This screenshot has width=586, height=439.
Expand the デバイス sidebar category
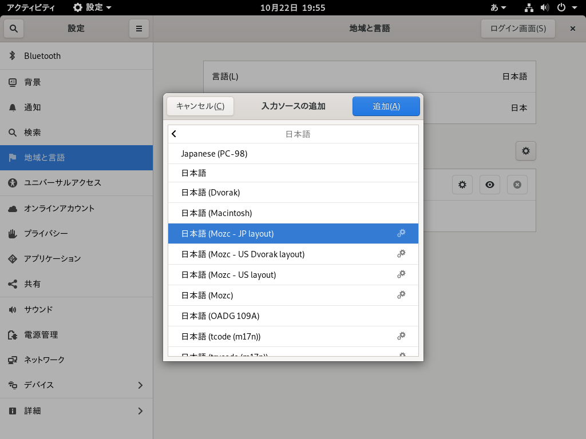140,385
